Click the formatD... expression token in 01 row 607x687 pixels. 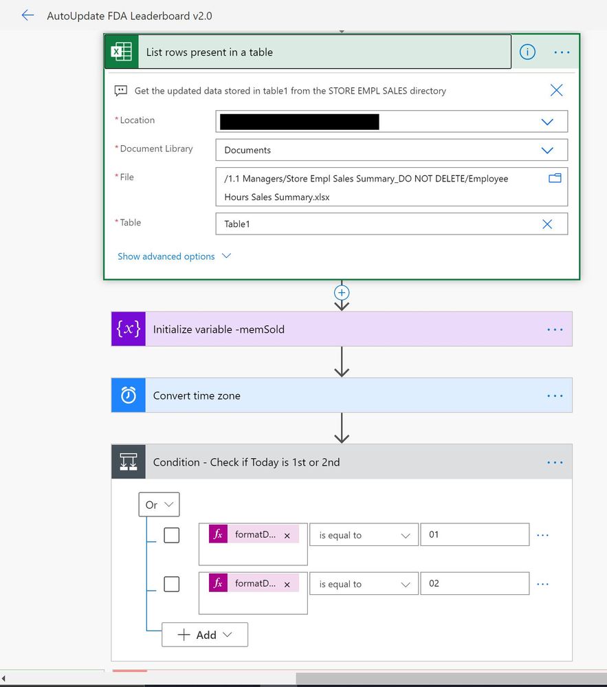(254, 534)
